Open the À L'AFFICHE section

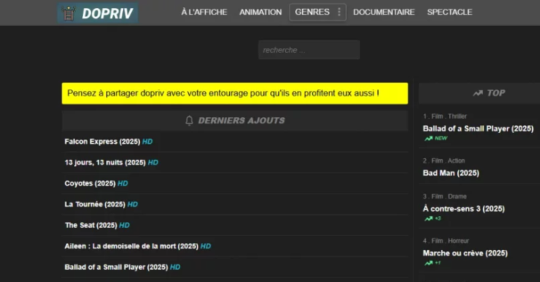pos(204,12)
